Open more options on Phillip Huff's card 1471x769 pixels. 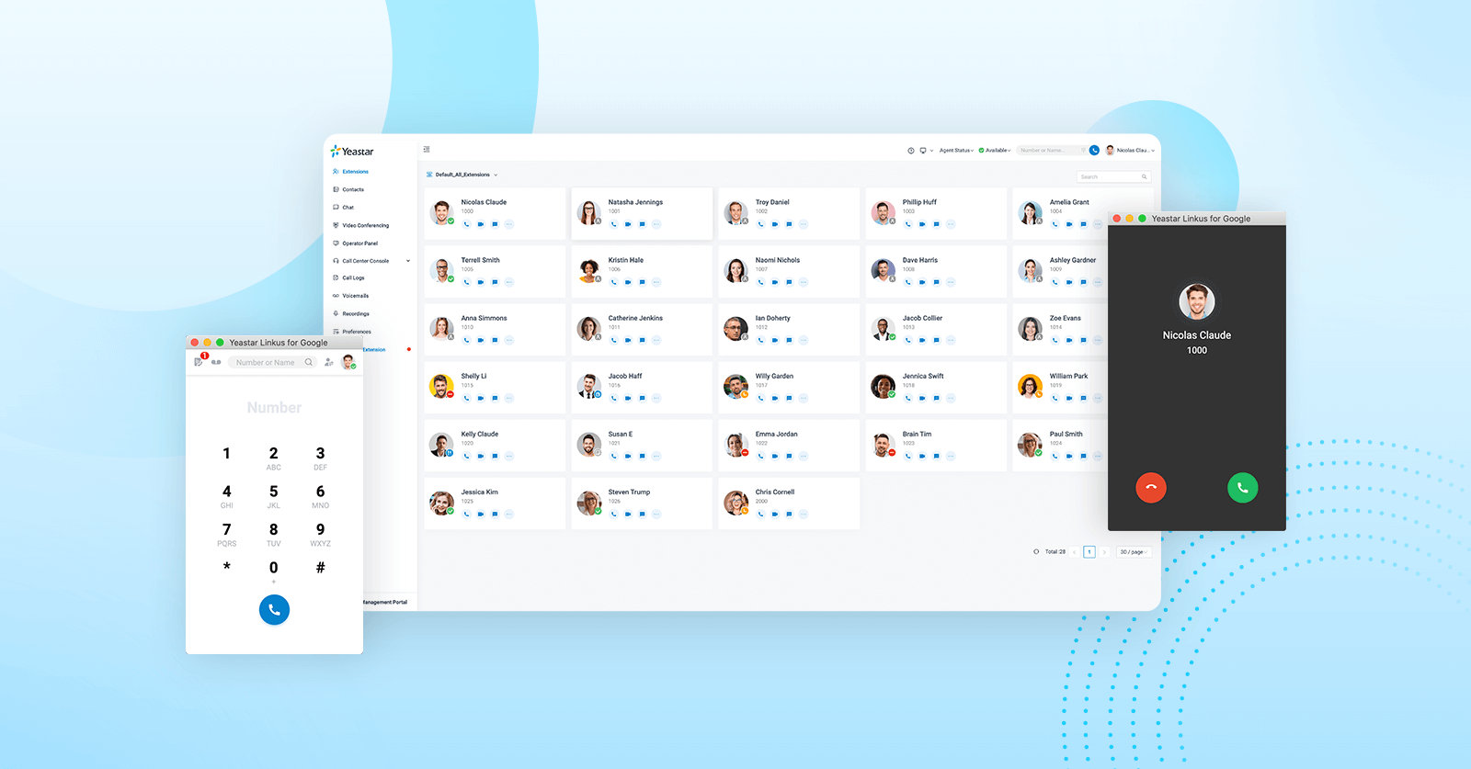coord(951,224)
